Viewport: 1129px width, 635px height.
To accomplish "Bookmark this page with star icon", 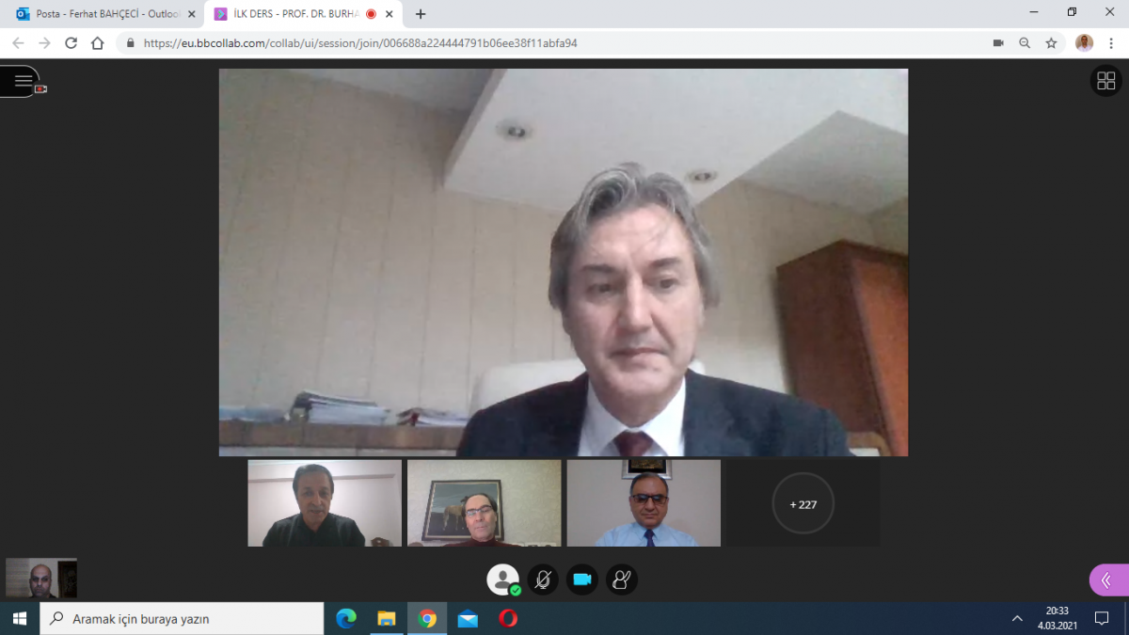I will pyautogui.click(x=1051, y=43).
